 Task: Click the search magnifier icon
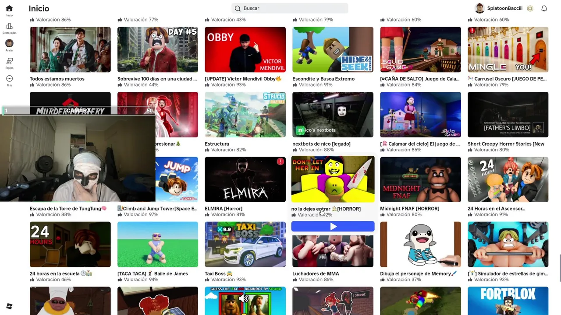coord(238,8)
